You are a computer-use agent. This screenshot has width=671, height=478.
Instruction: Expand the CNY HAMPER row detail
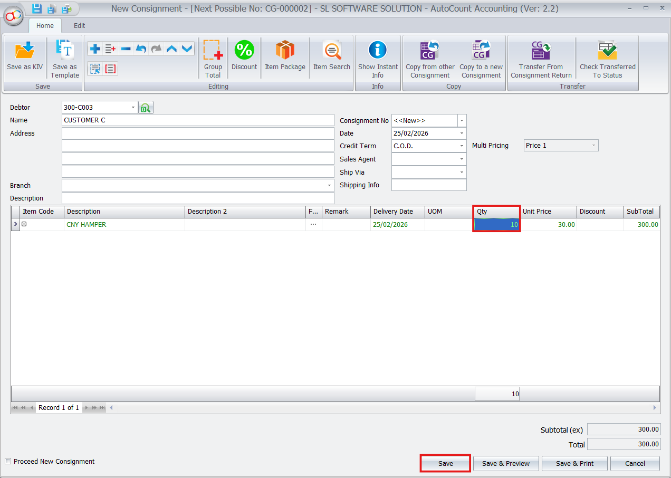click(24, 224)
